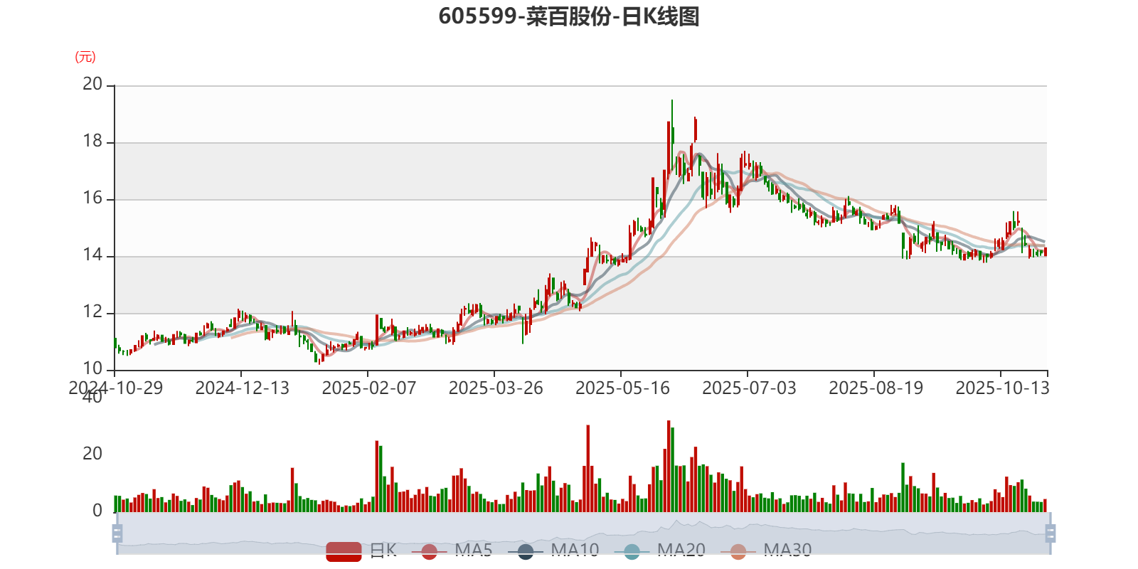Click the volume axis label 0

[97, 511]
